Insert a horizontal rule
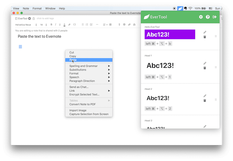 [x=97, y=24]
